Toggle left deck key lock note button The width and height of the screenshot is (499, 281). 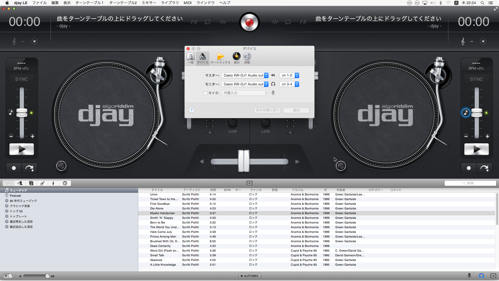coord(11,113)
